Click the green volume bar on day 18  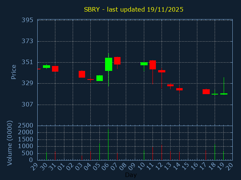point(215,152)
